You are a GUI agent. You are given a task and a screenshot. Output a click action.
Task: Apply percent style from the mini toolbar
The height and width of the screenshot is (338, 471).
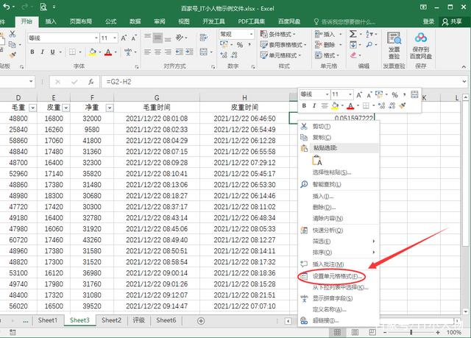pos(394,95)
